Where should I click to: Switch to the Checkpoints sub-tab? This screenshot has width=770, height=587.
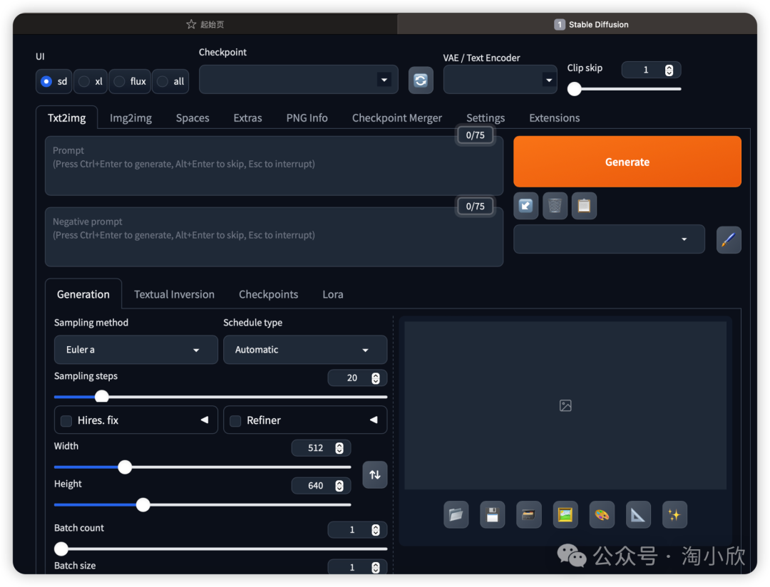tap(268, 294)
